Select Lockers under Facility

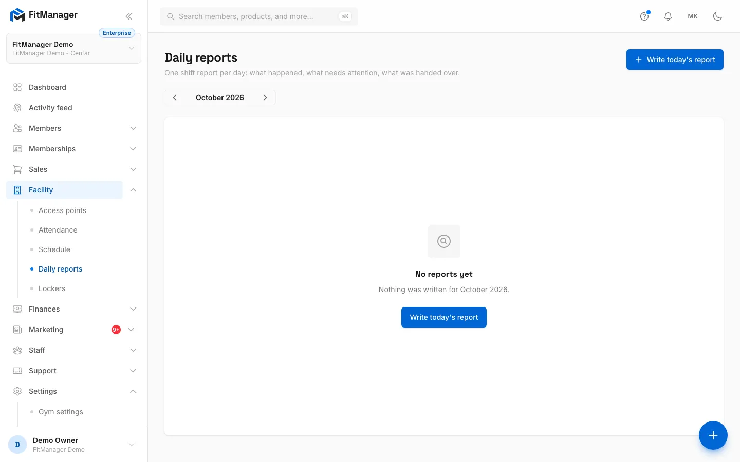tap(52, 288)
